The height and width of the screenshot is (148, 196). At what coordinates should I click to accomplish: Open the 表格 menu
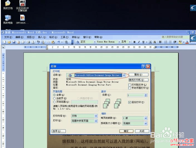pos(76,37)
